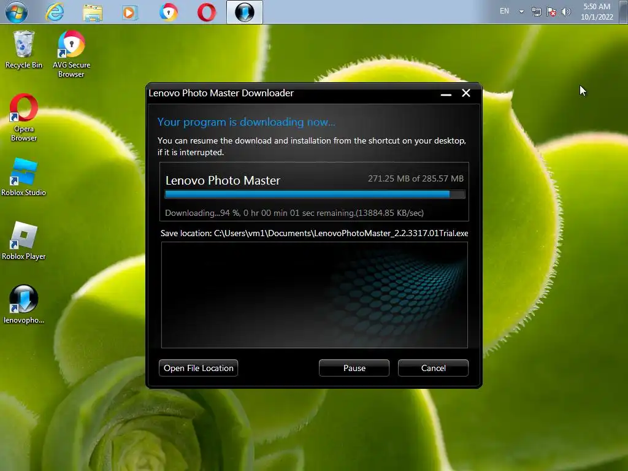Click the dotted banner image panel
Viewport: 628px width, 471px height.
(315, 295)
